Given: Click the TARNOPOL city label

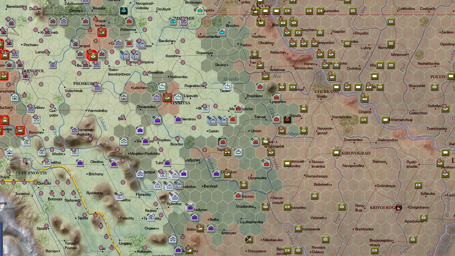Looking at the screenshot, I should pyautogui.click(x=33, y=71).
